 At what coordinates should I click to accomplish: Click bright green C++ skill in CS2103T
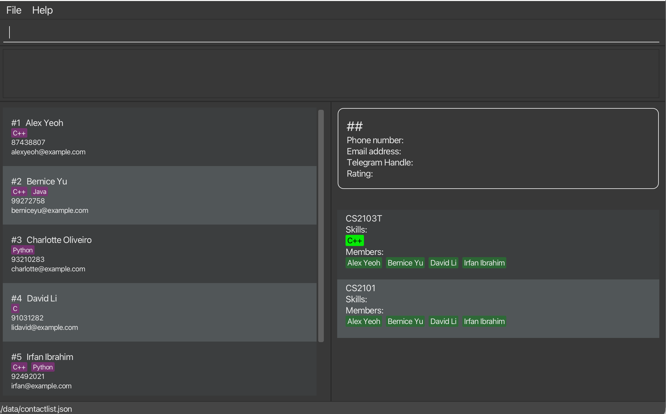click(x=354, y=241)
